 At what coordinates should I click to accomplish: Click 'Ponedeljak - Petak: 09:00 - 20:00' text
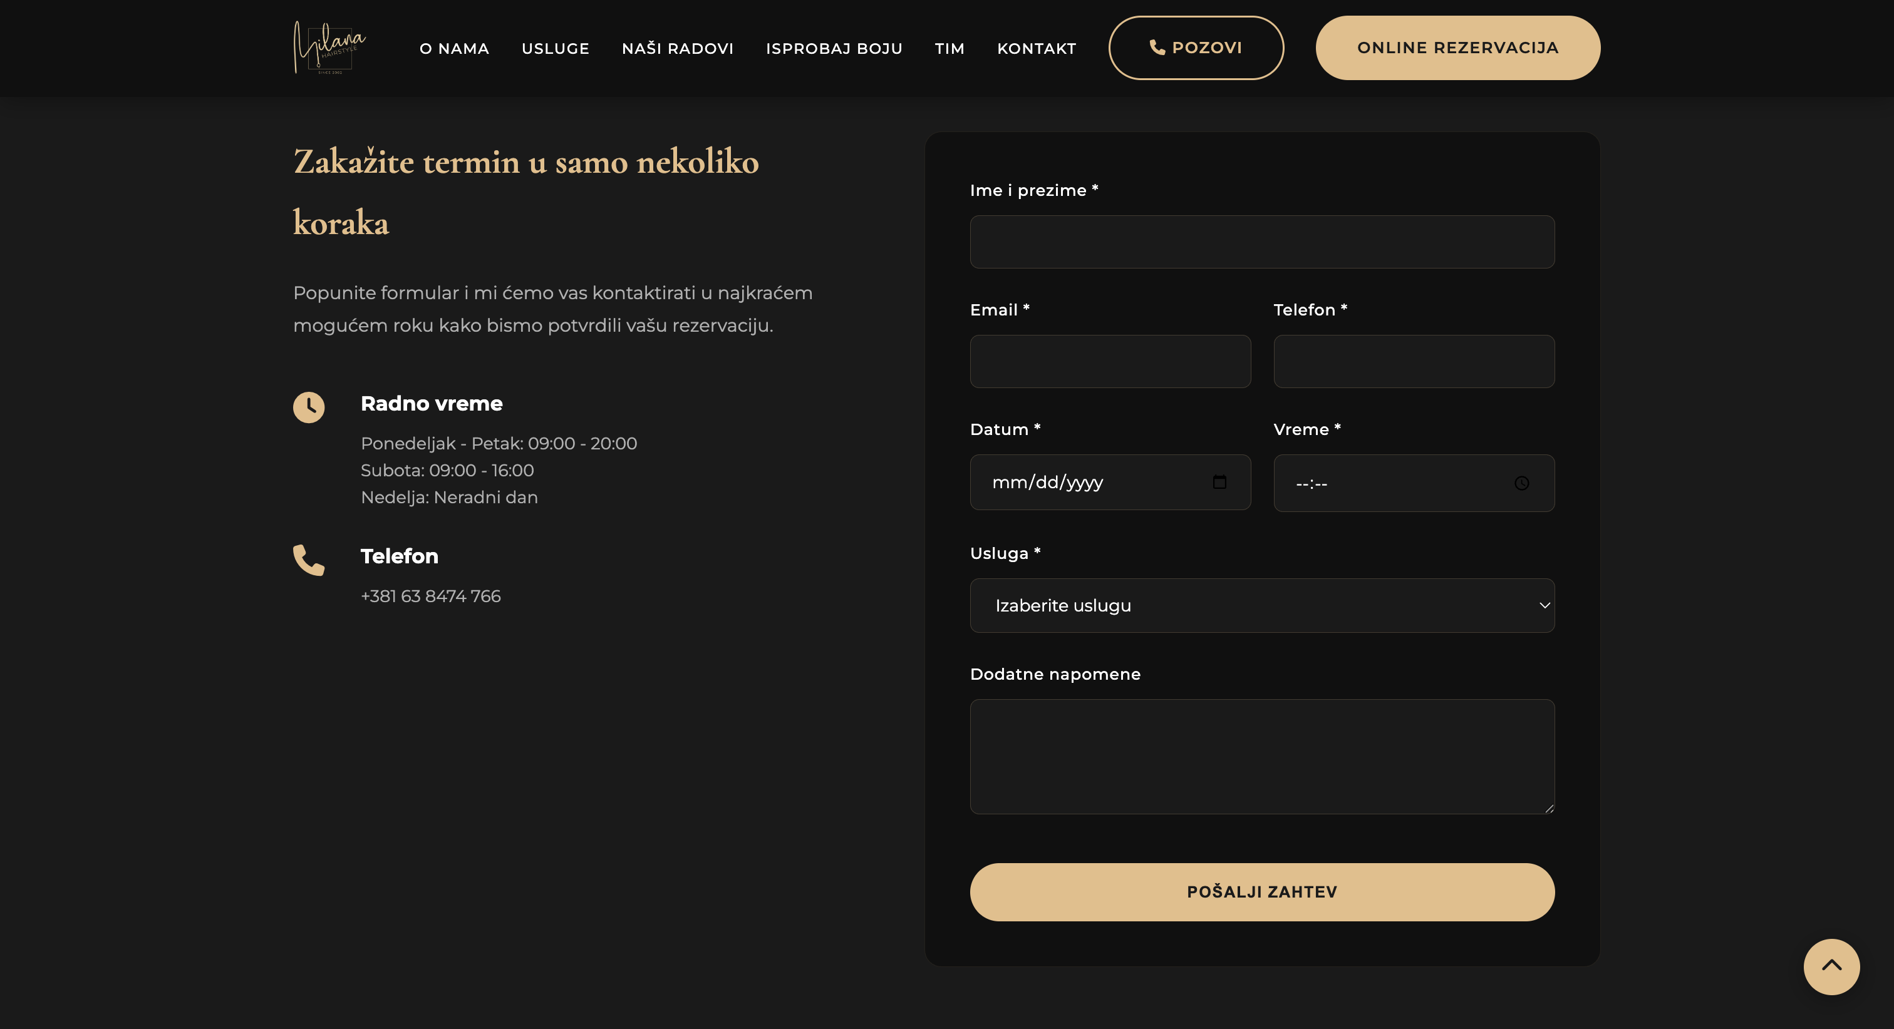point(499,443)
